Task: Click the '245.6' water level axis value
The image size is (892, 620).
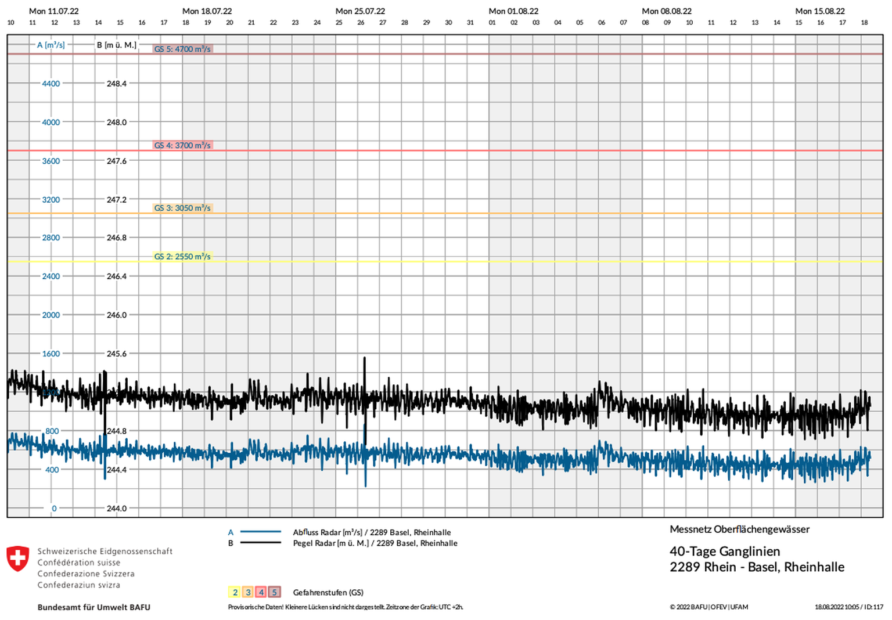Action: click(x=117, y=354)
